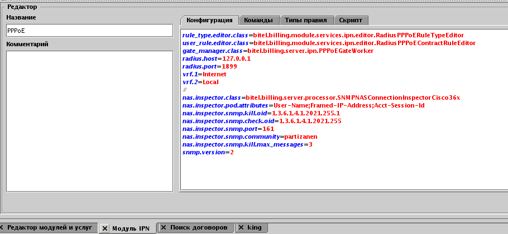Image resolution: width=508 pixels, height=234 pixels.
Task: Place cursor on the vrf.1=Internet line
Action: pos(204,74)
